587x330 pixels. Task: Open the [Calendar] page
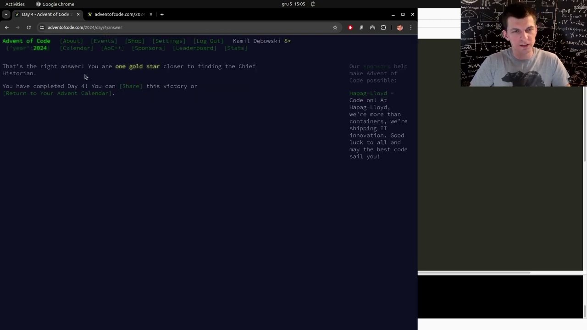click(77, 48)
